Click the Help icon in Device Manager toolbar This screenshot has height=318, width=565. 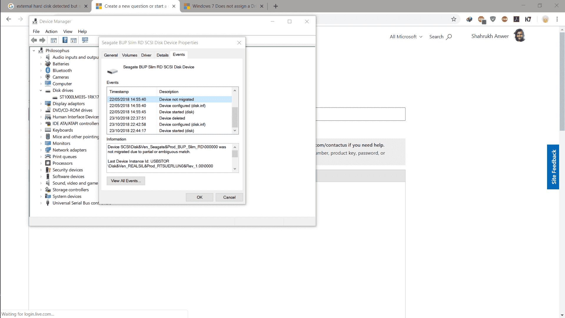pyautogui.click(x=65, y=40)
